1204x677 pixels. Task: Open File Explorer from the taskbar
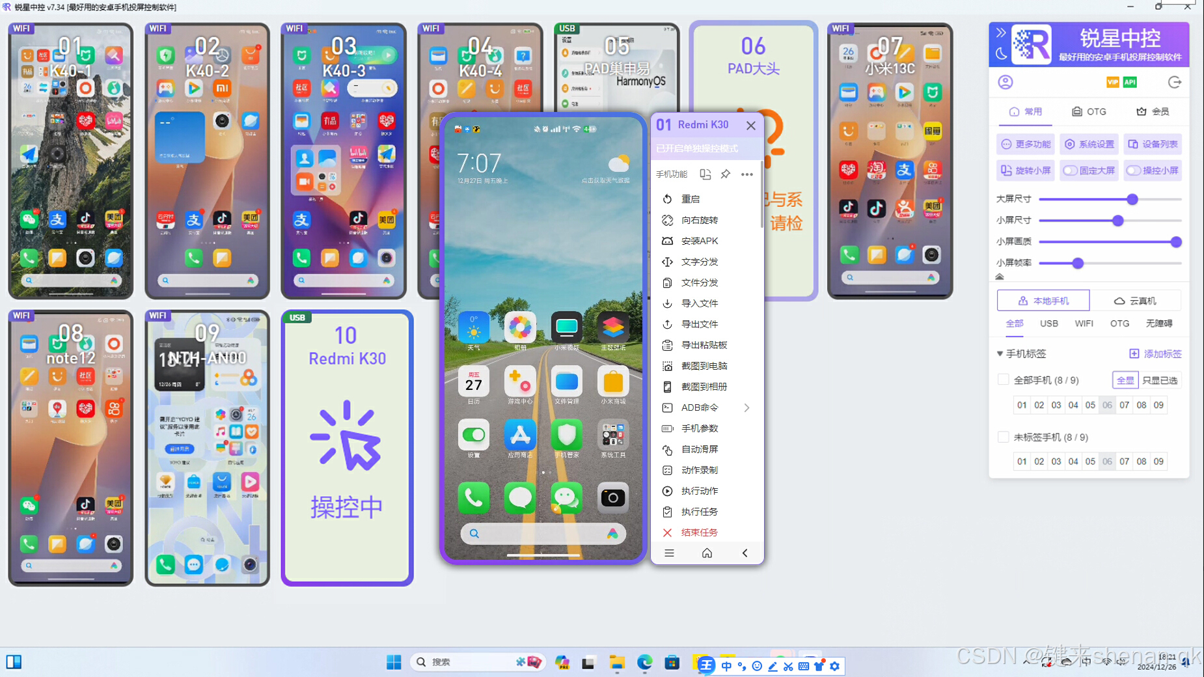coord(616,662)
